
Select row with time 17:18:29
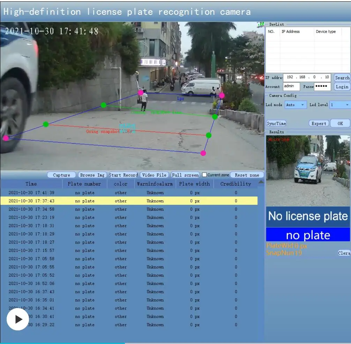tap(129, 234)
